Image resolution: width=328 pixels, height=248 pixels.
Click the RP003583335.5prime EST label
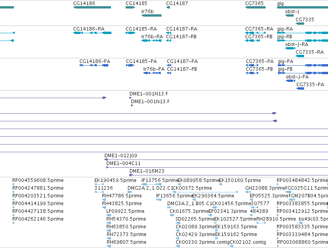302,227
